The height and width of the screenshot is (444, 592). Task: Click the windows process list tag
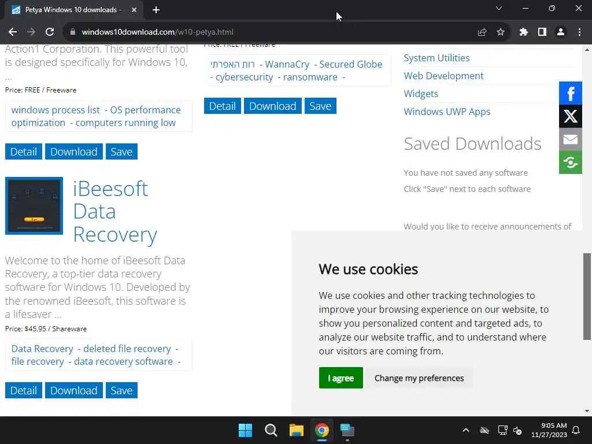point(55,110)
